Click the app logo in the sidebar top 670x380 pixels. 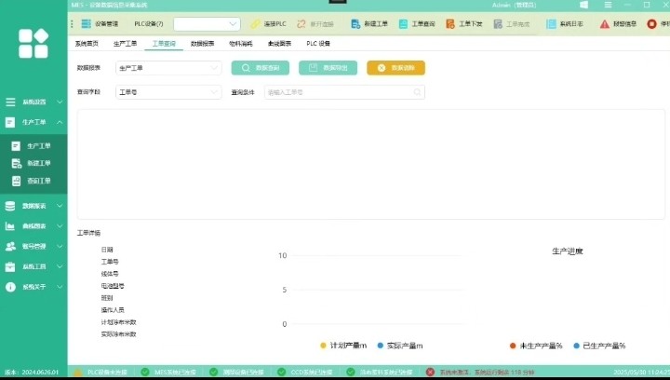33,43
